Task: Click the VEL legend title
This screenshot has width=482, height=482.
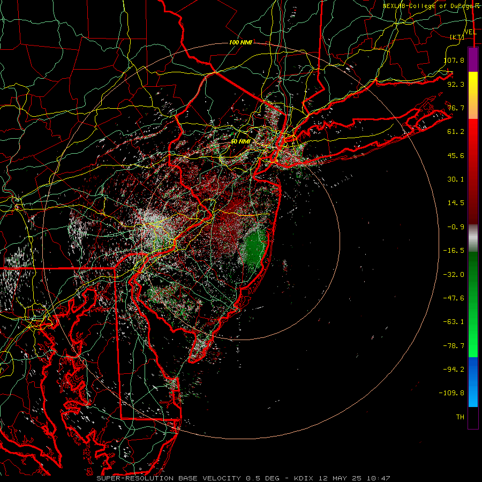Action: pos(470,32)
